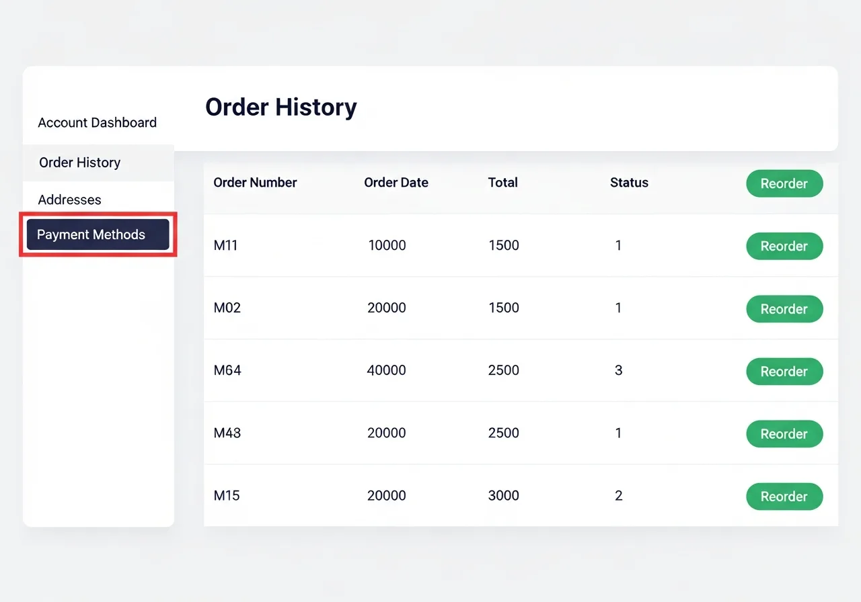Click the Total column header
This screenshot has height=602, width=861.
click(502, 183)
